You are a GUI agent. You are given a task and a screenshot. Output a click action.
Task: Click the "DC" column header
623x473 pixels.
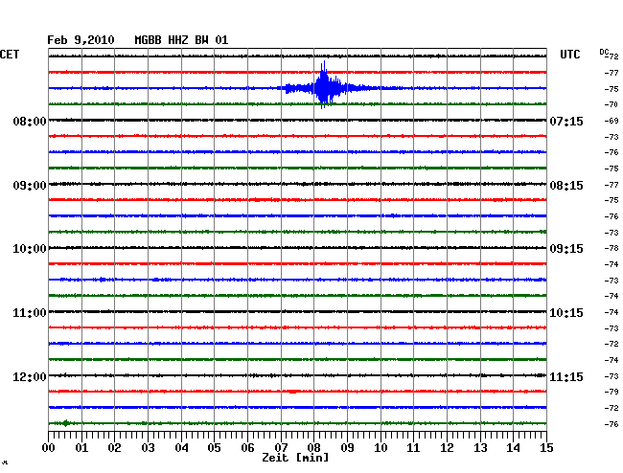pyautogui.click(x=604, y=52)
